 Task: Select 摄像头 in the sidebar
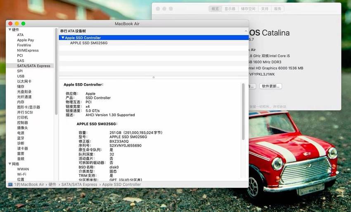point(22,128)
